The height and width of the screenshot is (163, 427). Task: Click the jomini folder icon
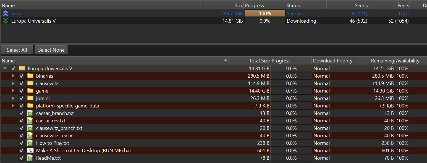(30, 98)
